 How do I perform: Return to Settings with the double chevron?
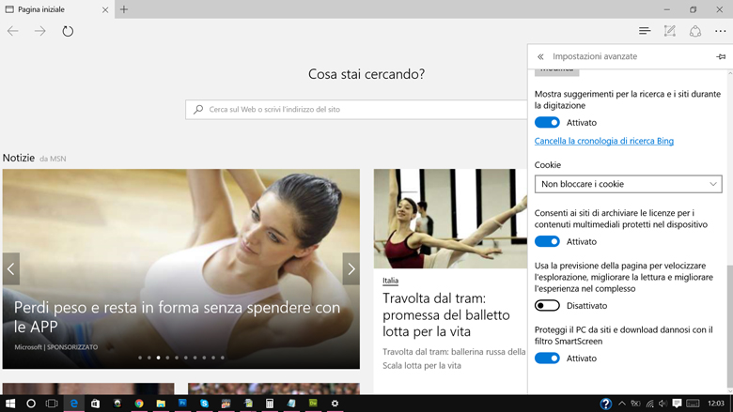(540, 56)
